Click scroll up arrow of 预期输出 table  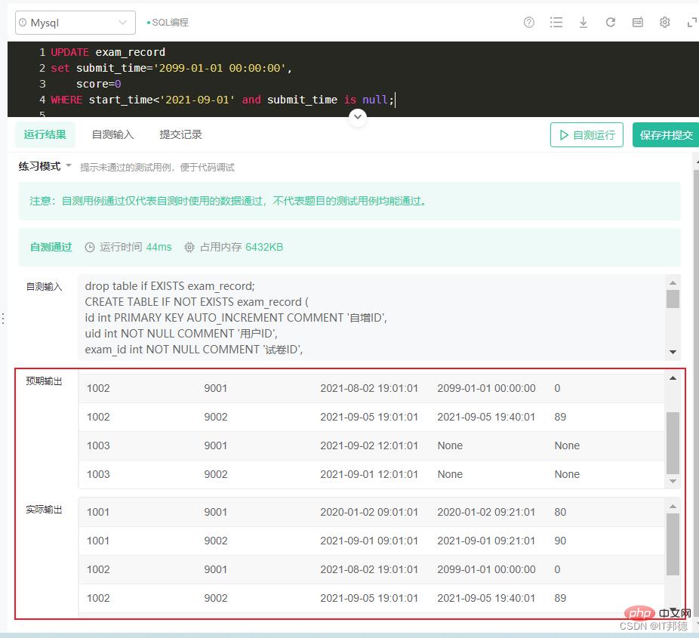point(673,378)
